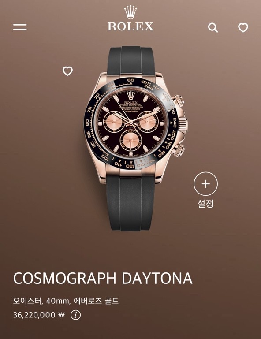Click the ROLEX wordmark logo

pyautogui.click(x=130, y=26)
